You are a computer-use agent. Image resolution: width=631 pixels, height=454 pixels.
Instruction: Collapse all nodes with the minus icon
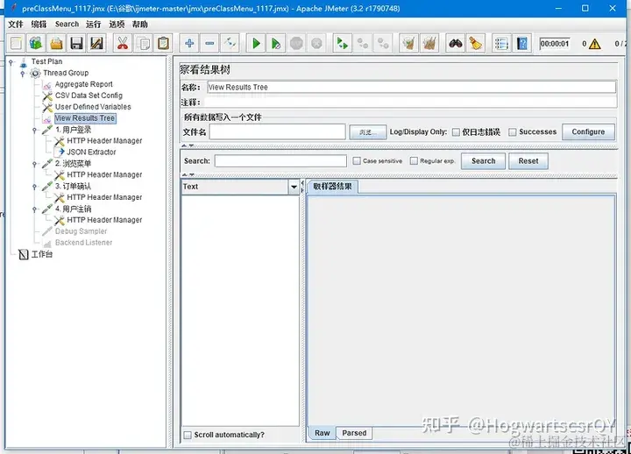click(209, 43)
